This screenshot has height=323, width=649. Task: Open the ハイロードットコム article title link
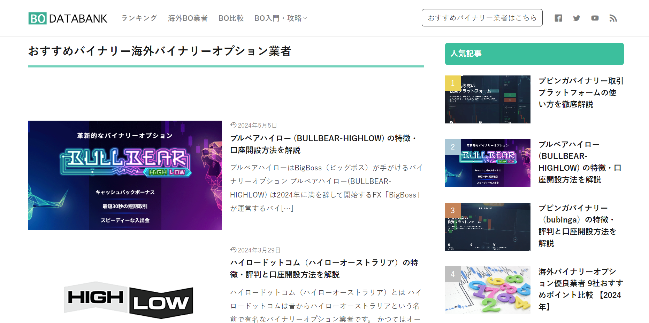point(324,268)
